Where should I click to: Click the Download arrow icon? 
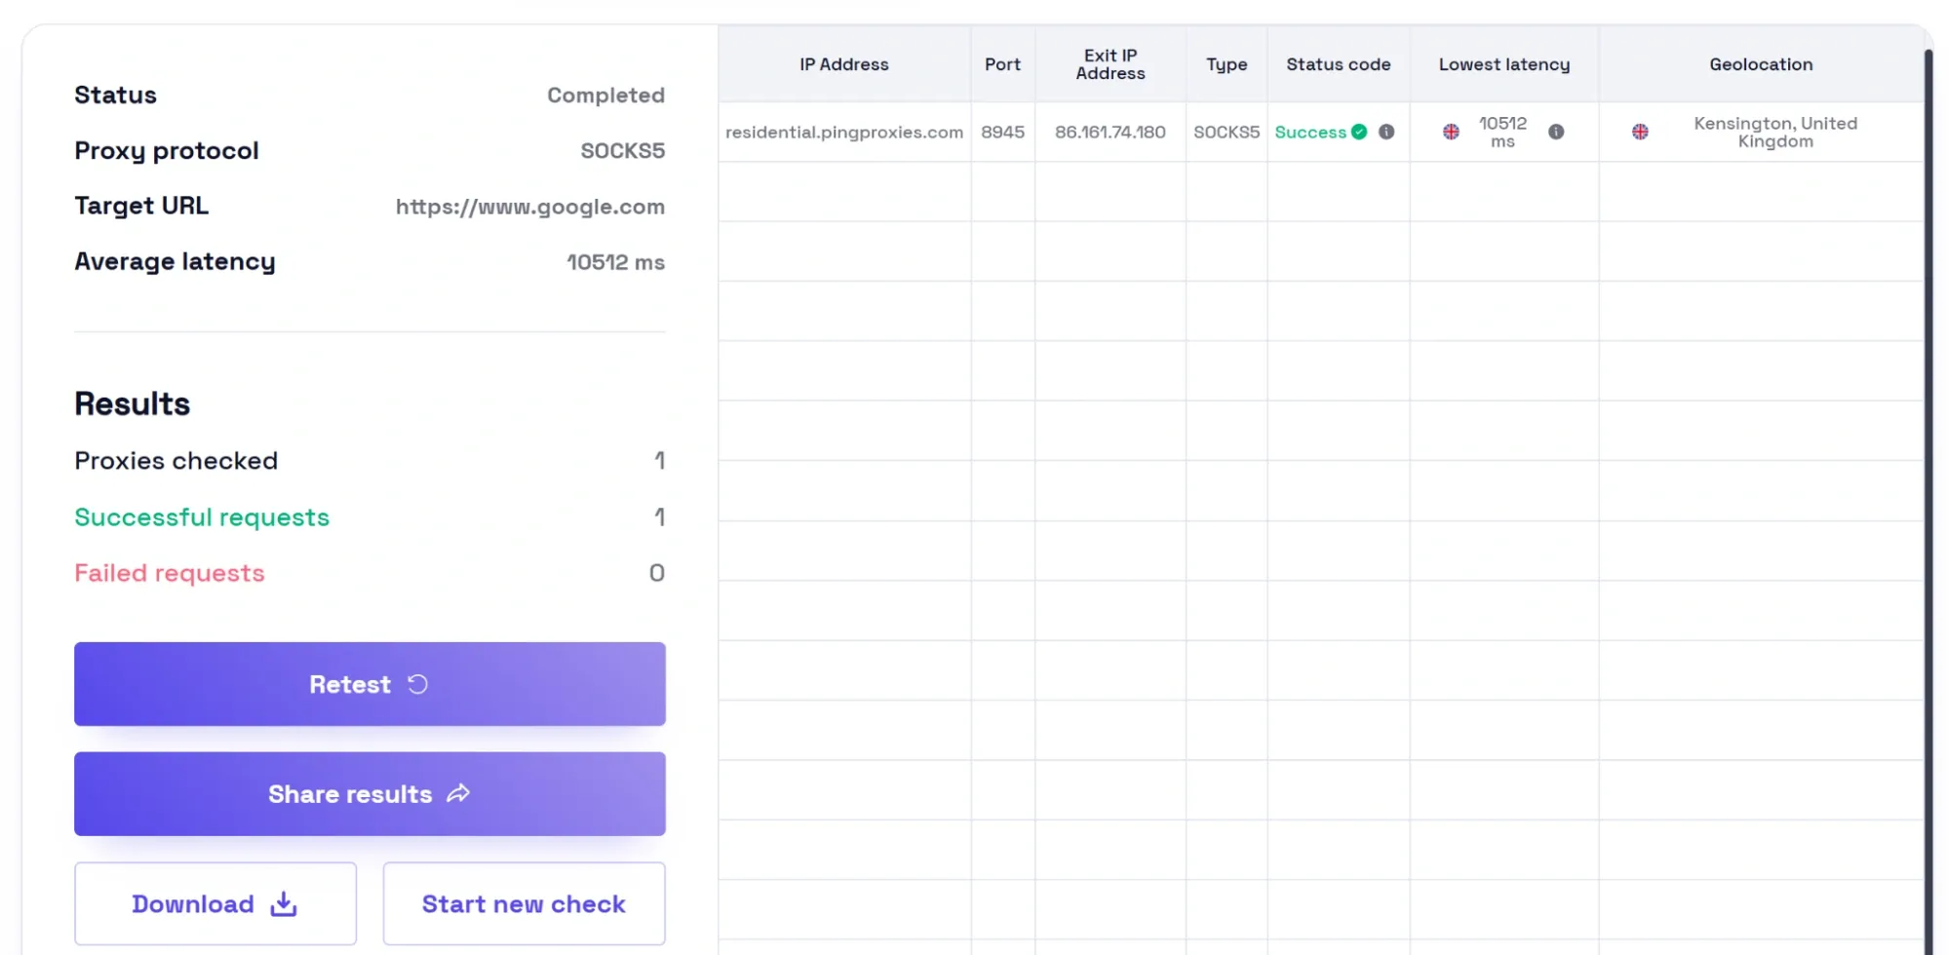pos(283,903)
